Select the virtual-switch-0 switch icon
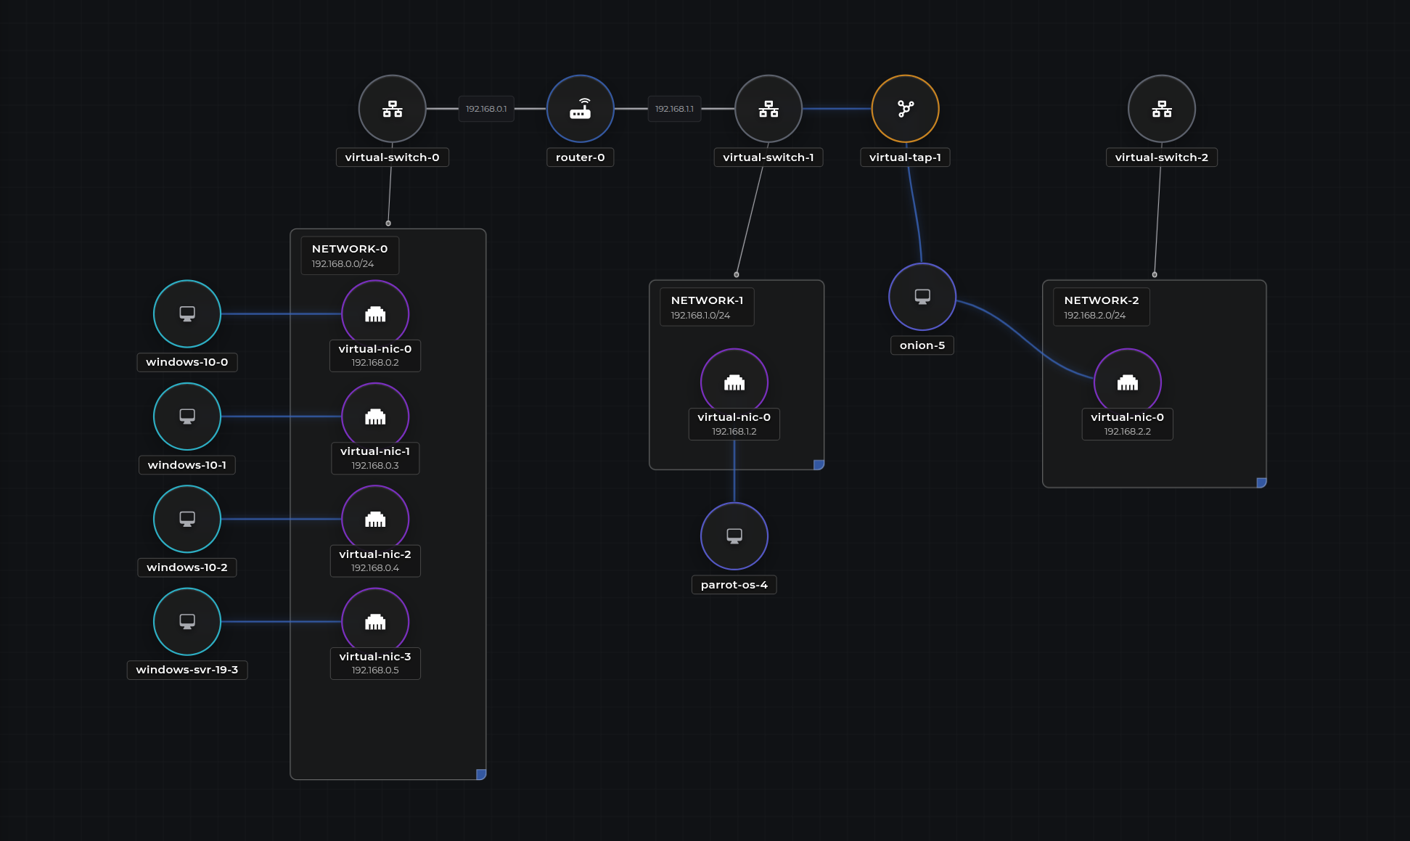 tap(391, 109)
